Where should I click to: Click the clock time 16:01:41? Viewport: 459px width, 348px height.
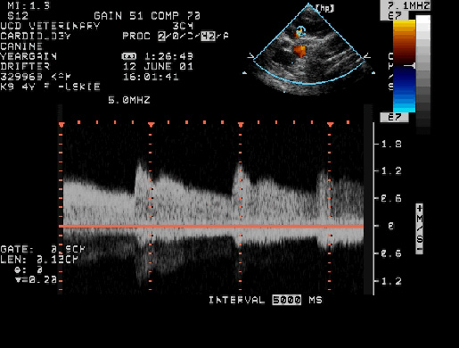(x=151, y=77)
